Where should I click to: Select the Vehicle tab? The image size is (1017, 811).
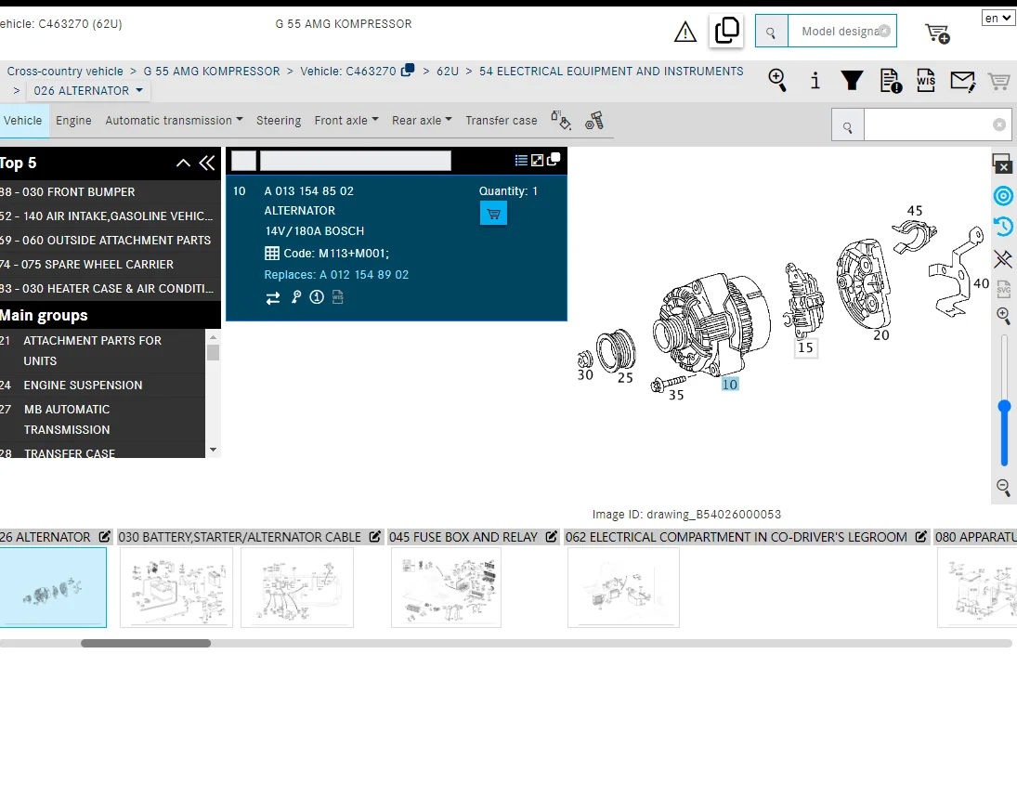coord(22,121)
